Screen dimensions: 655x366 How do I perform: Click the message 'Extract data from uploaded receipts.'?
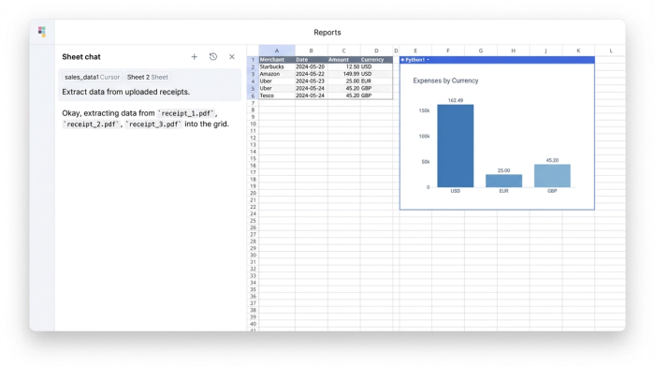pos(125,92)
